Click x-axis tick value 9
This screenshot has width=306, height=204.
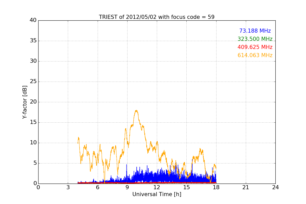127,187
